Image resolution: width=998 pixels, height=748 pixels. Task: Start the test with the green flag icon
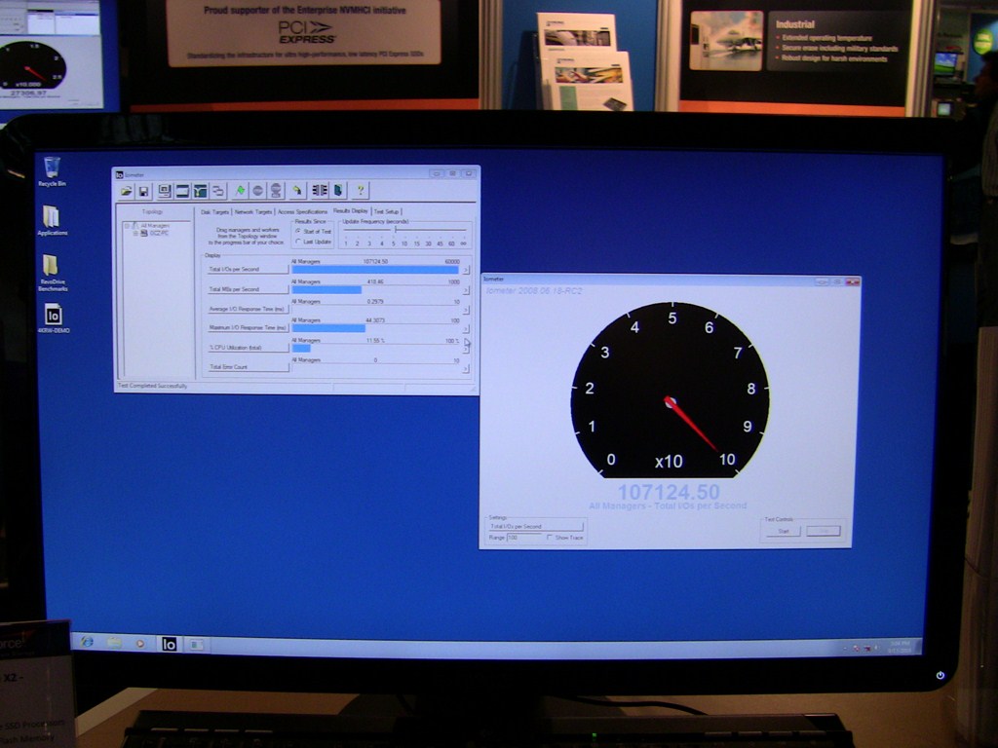(240, 190)
